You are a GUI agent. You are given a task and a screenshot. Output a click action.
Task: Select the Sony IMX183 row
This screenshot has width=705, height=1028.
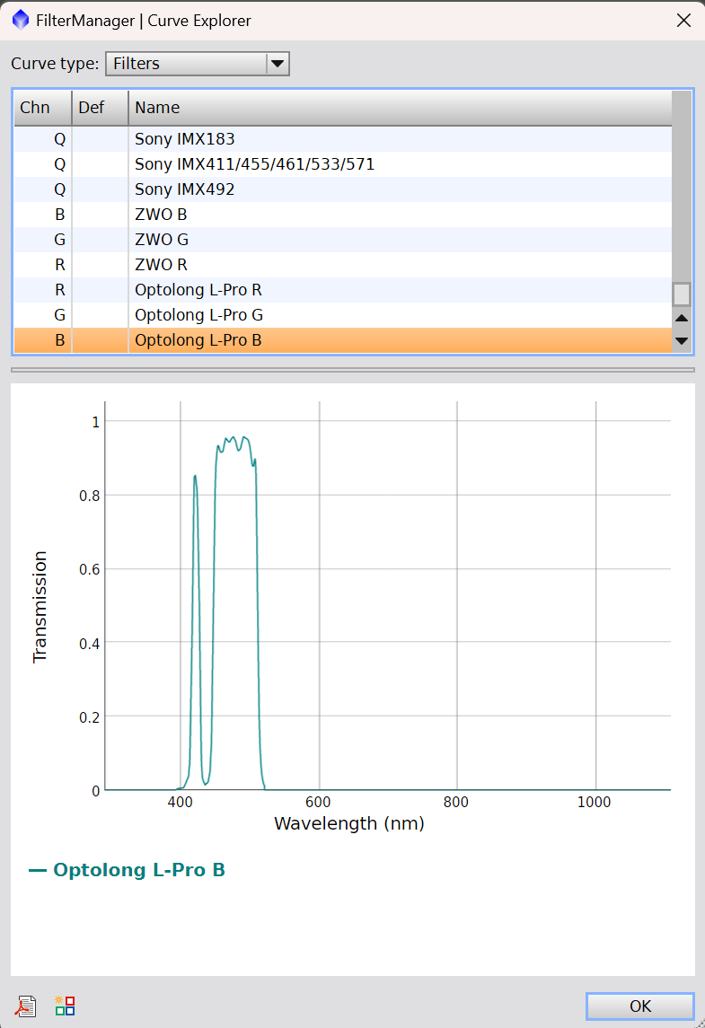tap(343, 139)
